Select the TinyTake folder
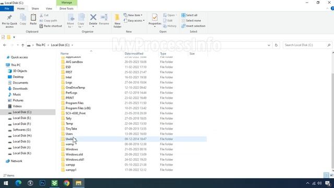The image size is (334, 188). point(71,129)
